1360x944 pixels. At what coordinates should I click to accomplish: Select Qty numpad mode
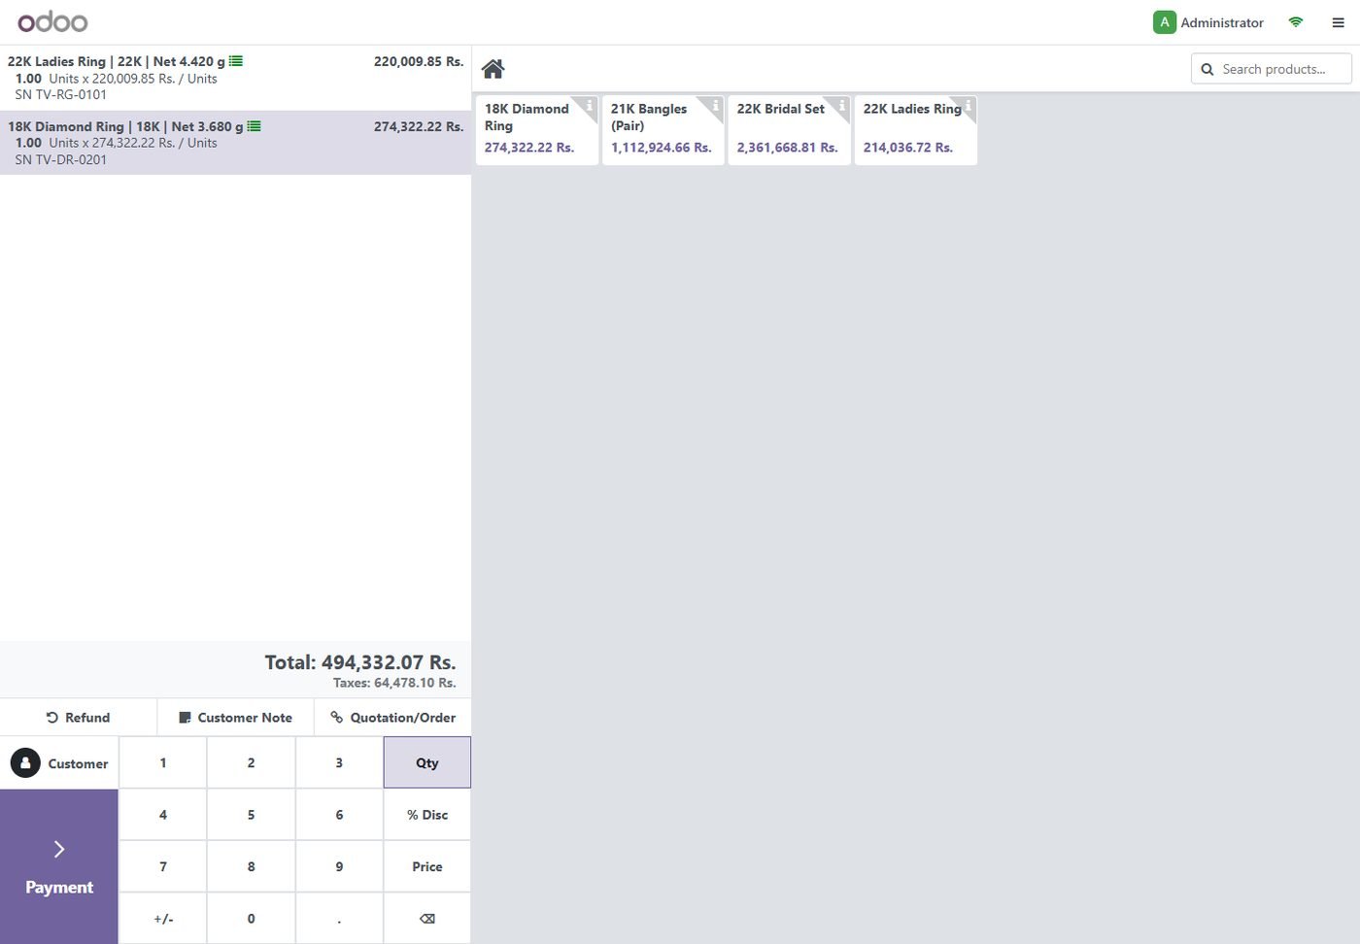427,762
